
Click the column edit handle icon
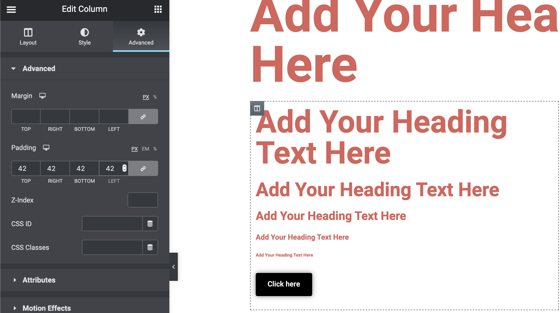[257, 108]
